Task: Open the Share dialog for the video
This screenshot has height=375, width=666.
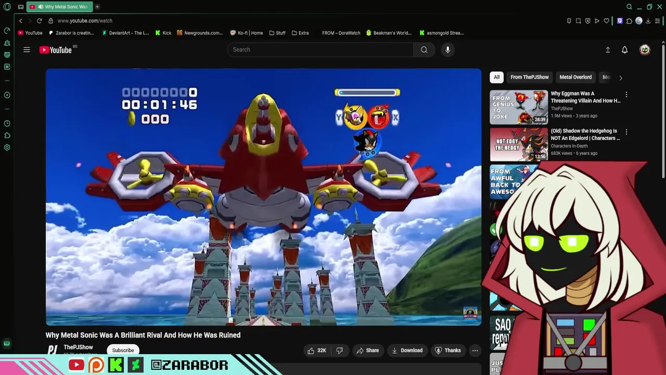Action: pos(367,351)
